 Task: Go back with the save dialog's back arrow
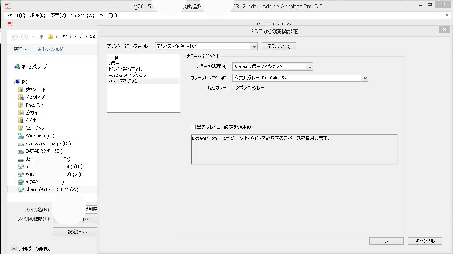pyautogui.click(x=14, y=37)
